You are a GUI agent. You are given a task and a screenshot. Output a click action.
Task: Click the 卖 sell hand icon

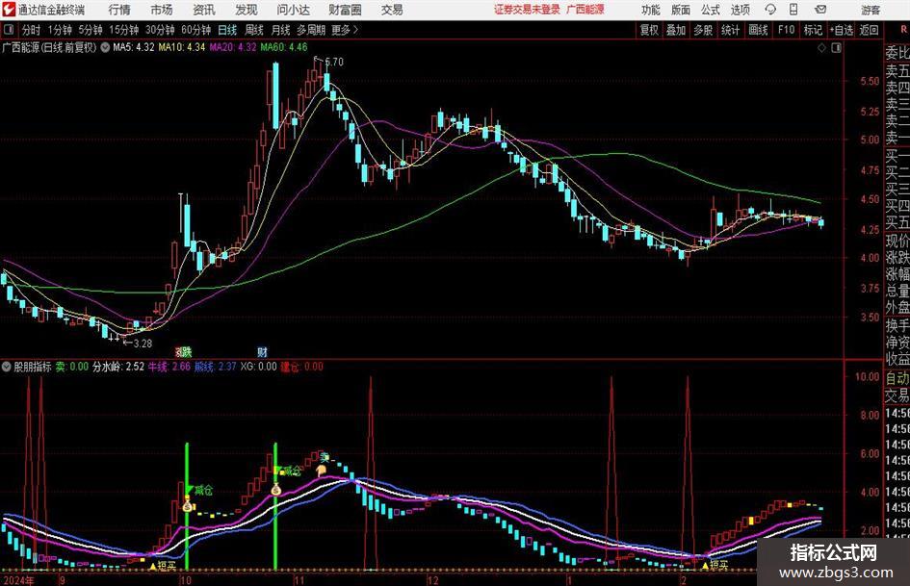coord(321,470)
